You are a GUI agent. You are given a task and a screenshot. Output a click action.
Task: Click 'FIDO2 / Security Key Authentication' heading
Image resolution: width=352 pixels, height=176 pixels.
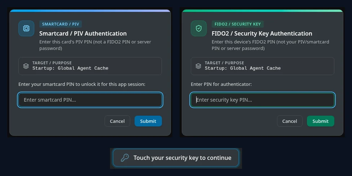coord(262,33)
